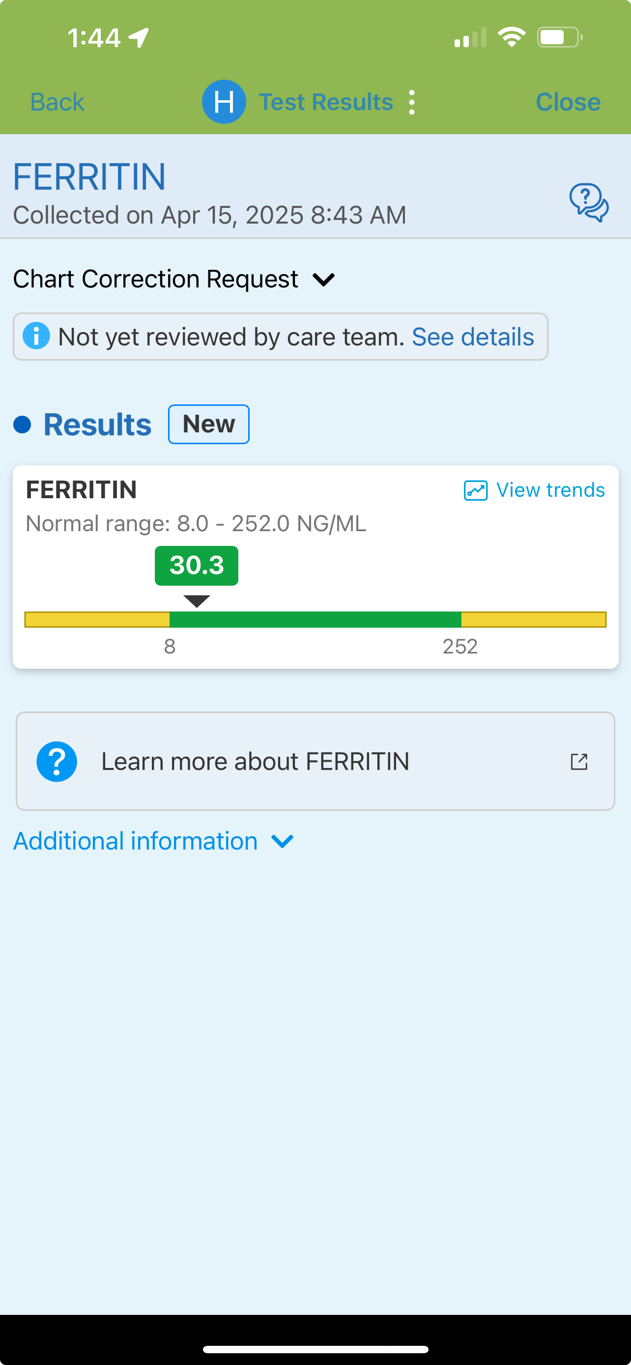The width and height of the screenshot is (631, 1365).
Task: Open the View trends link
Action: (550, 490)
